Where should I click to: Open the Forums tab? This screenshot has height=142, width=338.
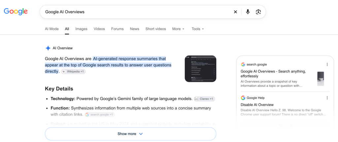tap(118, 29)
